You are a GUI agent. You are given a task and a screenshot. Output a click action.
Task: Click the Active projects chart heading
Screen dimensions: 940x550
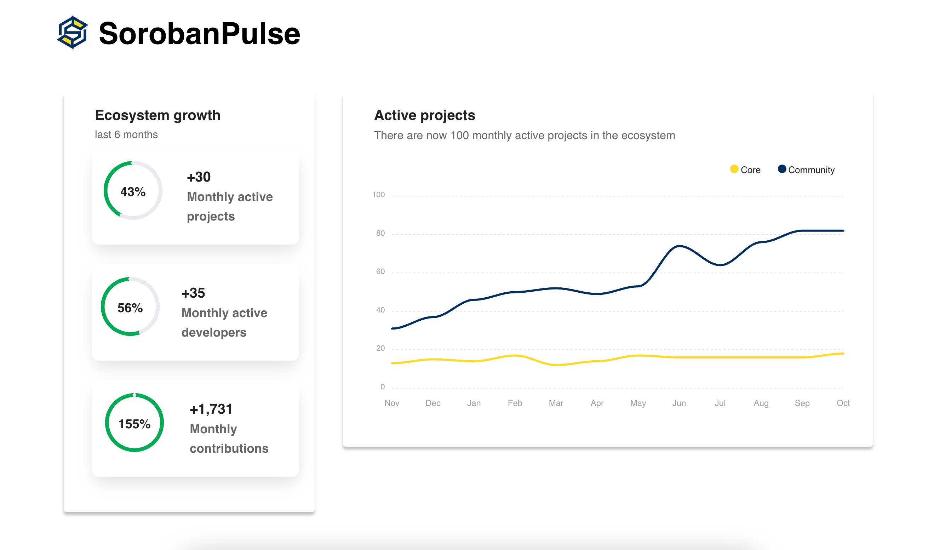point(424,115)
